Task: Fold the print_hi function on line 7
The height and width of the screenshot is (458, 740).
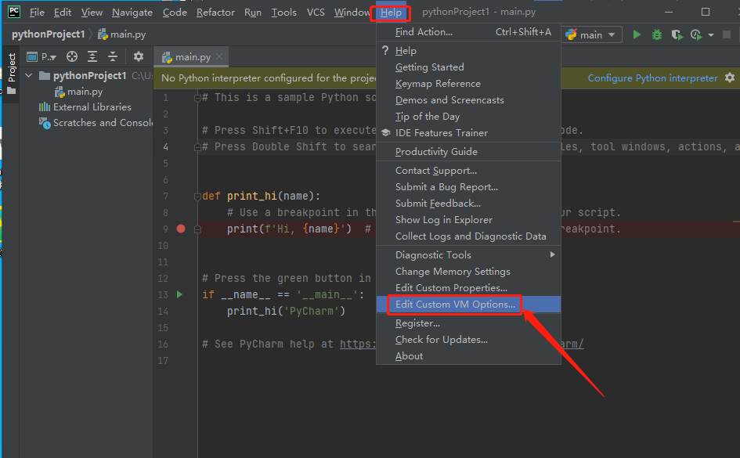Action: point(197,197)
